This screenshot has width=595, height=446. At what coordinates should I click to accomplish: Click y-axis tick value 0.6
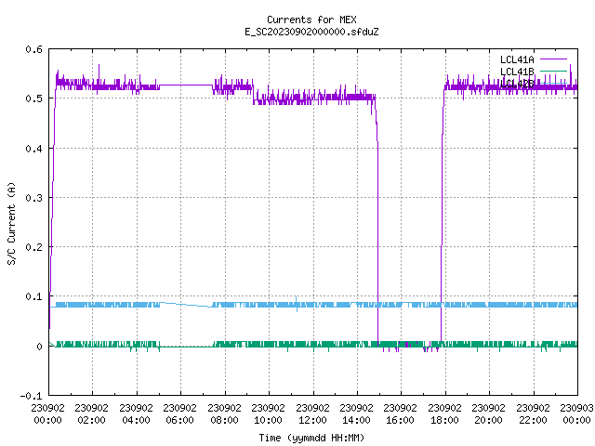point(33,49)
